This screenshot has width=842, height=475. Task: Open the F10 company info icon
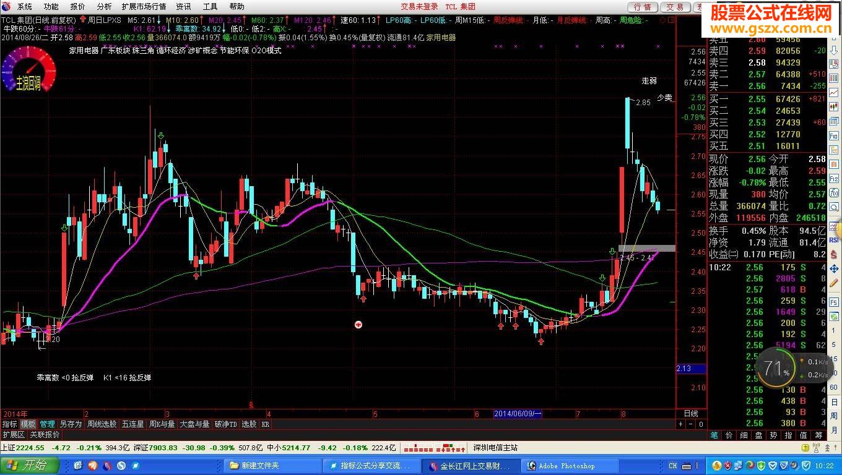click(833, 135)
